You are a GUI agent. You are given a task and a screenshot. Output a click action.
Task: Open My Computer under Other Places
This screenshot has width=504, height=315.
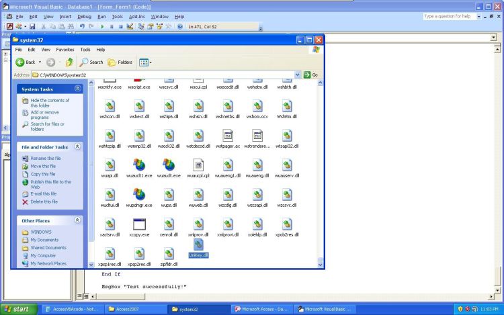(x=43, y=256)
